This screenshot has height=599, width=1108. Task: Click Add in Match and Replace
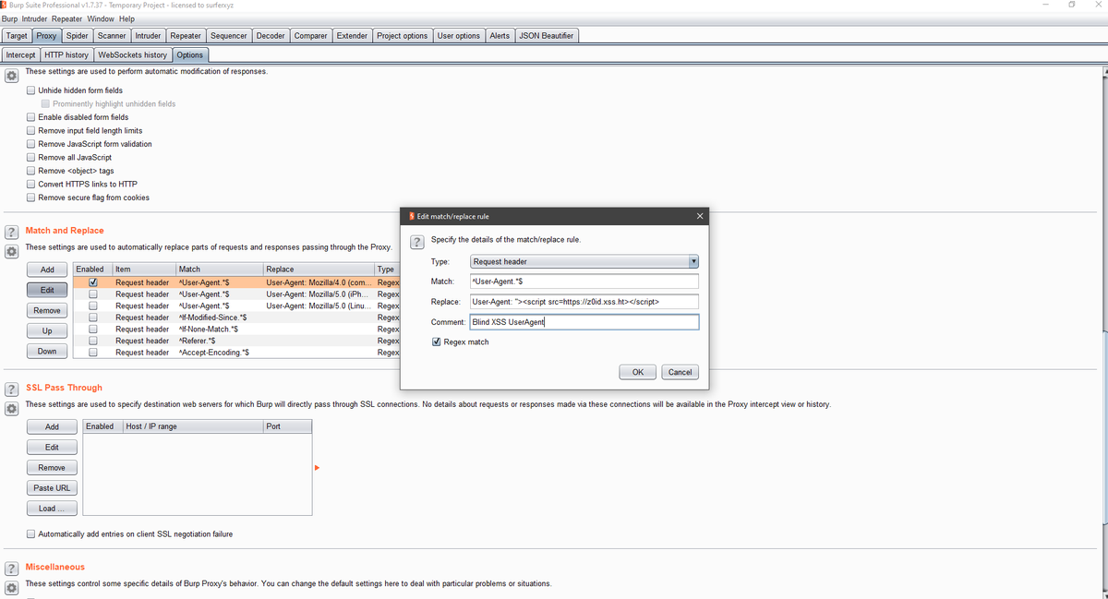(x=47, y=270)
